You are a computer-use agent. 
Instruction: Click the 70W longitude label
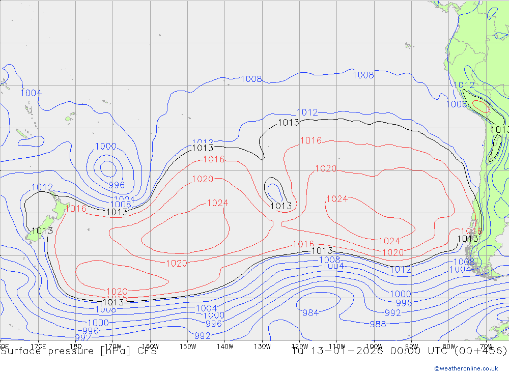coord(486,346)
